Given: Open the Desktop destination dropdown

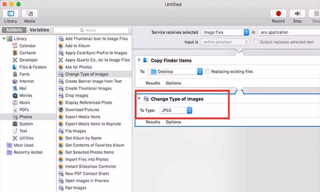Looking at the screenshot, I should [x=176, y=72].
